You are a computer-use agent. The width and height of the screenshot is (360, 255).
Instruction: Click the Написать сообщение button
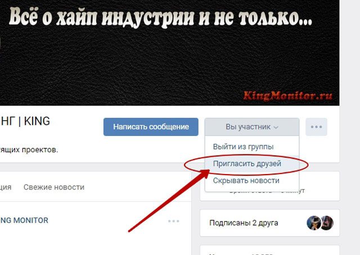coord(151,127)
